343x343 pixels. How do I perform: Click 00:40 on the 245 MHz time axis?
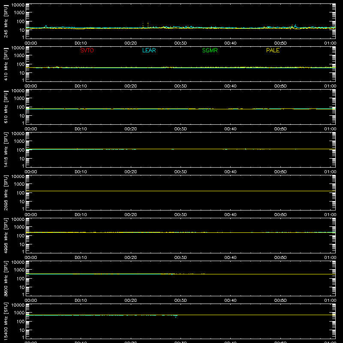point(230,43)
